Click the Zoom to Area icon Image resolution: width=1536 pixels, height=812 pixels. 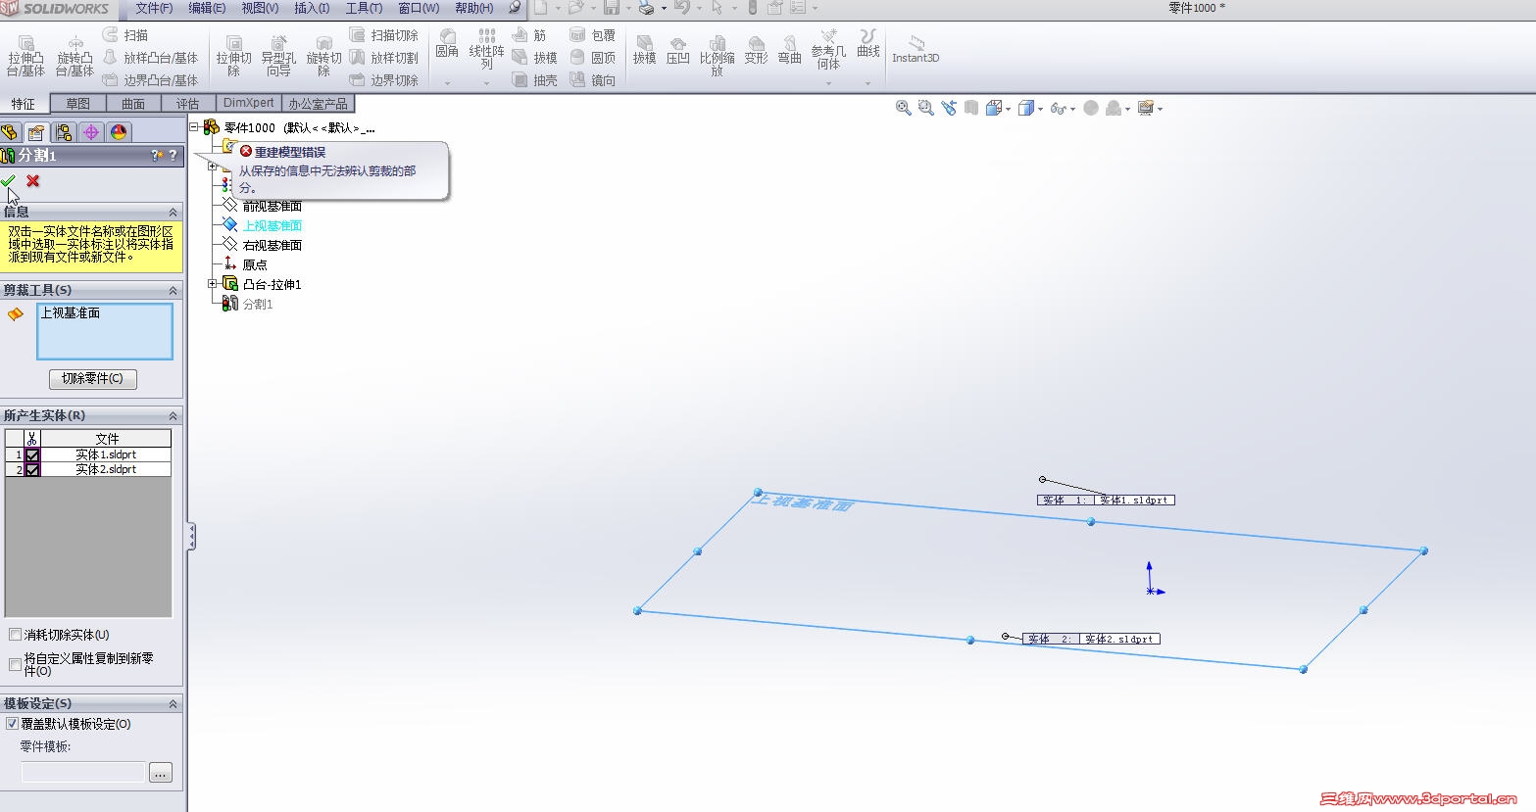coord(925,108)
